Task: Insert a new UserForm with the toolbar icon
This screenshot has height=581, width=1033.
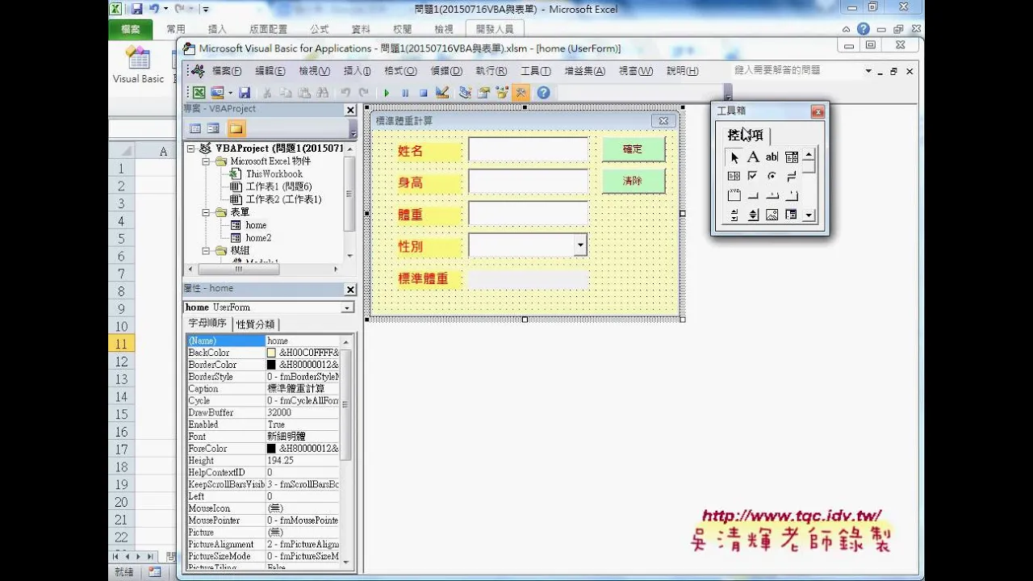Action: click(217, 93)
